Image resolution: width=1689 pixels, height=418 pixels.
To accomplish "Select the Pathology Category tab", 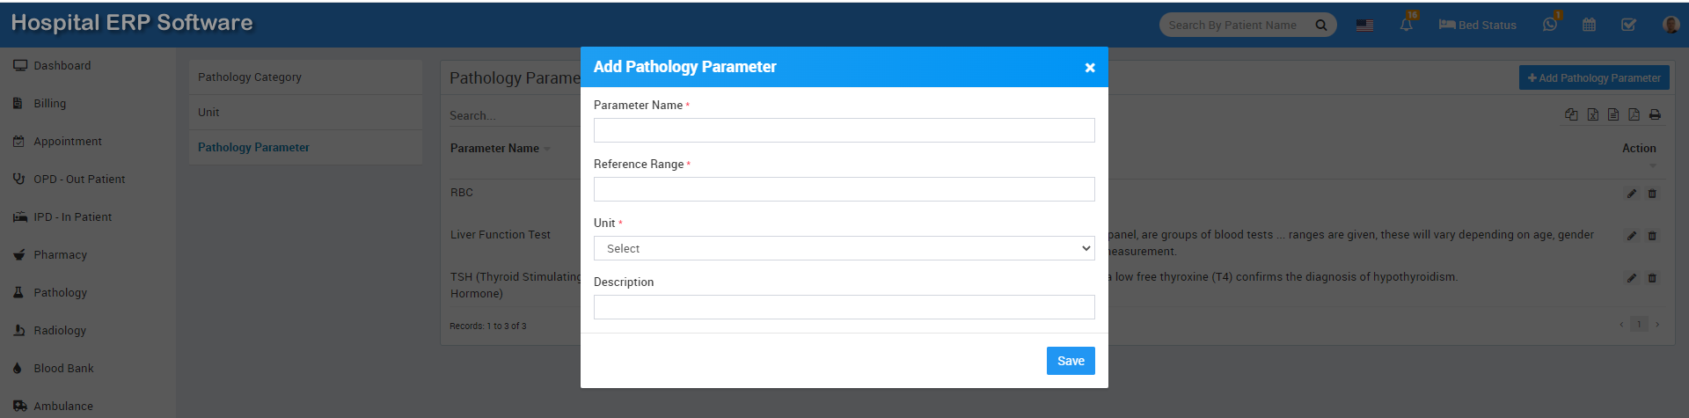I will (x=250, y=77).
